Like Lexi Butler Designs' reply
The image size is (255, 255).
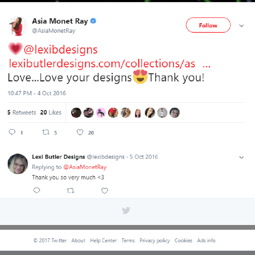coord(104,191)
